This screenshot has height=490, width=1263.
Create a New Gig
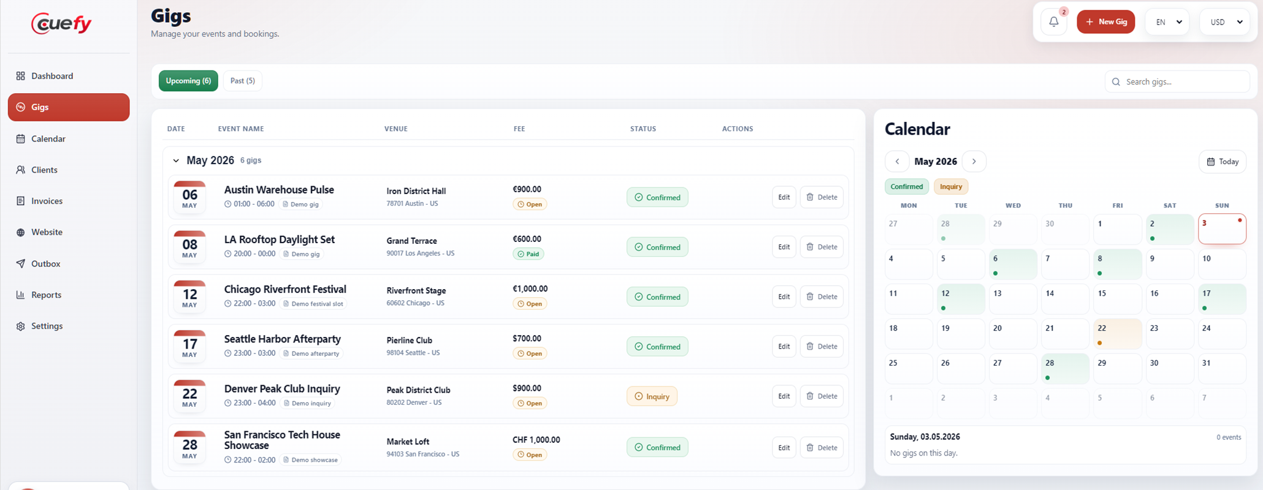click(1106, 22)
